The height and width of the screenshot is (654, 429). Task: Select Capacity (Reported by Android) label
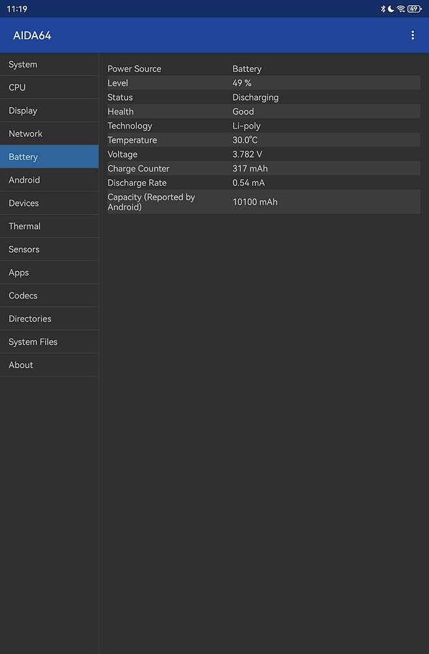(151, 202)
